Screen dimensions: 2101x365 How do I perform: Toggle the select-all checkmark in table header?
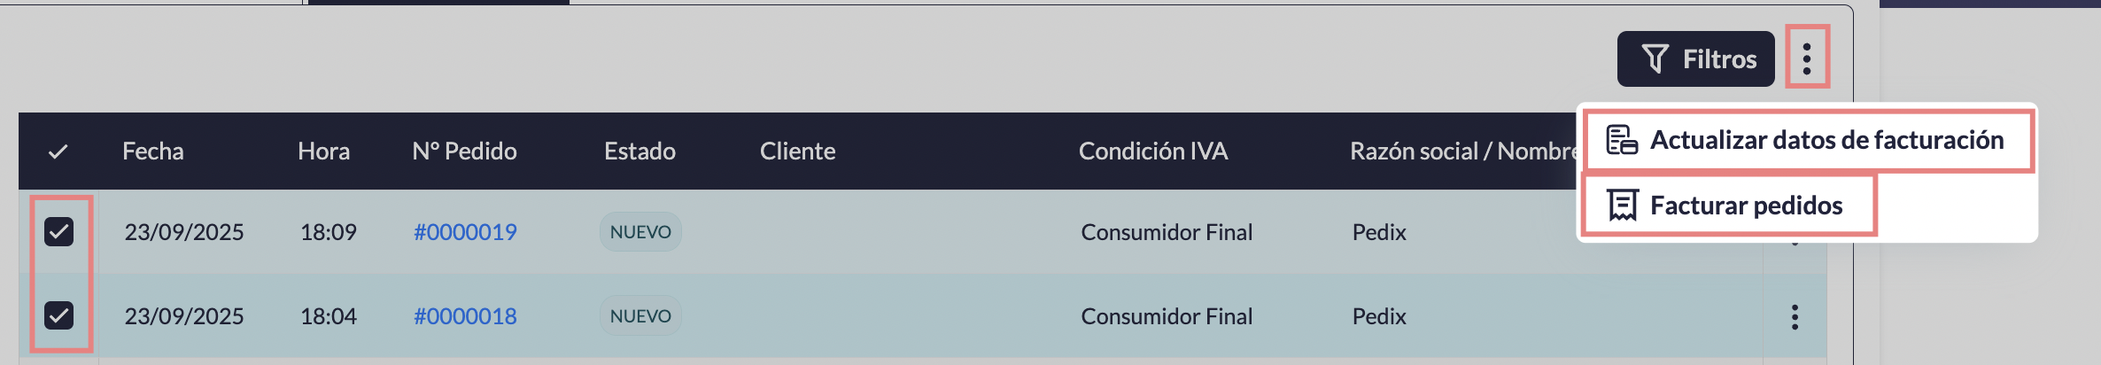58,151
